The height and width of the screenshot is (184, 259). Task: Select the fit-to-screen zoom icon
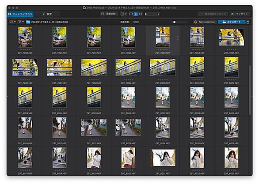(131, 14)
